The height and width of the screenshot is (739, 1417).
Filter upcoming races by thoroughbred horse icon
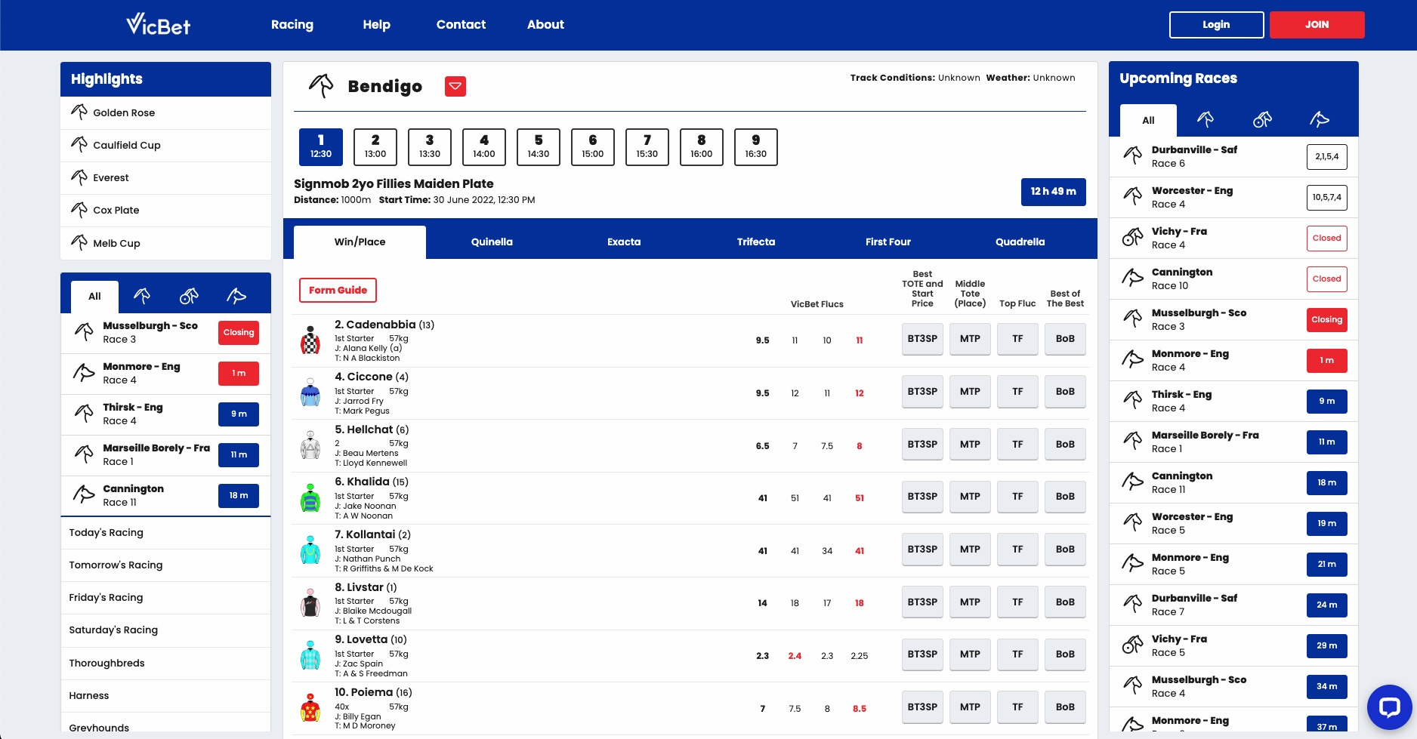coord(1206,119)
